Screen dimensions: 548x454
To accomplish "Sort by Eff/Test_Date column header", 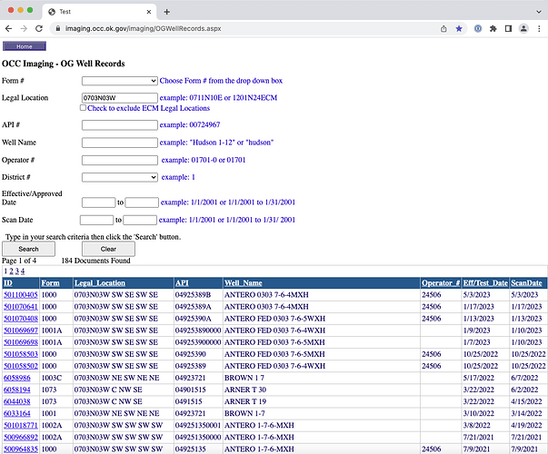I will (485, 283).
